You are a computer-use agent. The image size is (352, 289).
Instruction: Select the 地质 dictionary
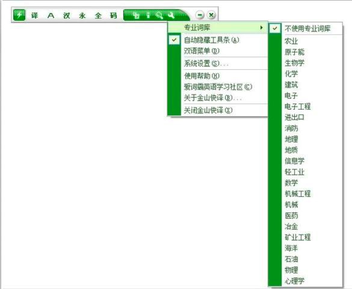[x=305, y=150]
